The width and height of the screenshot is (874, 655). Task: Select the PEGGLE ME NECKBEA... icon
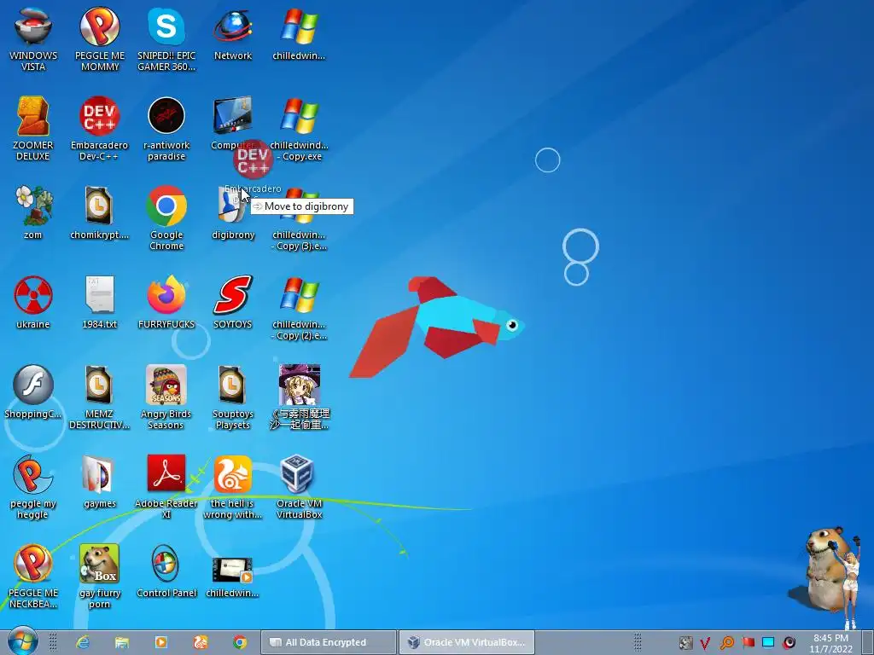pyautogui.click(x=33, y=577)
